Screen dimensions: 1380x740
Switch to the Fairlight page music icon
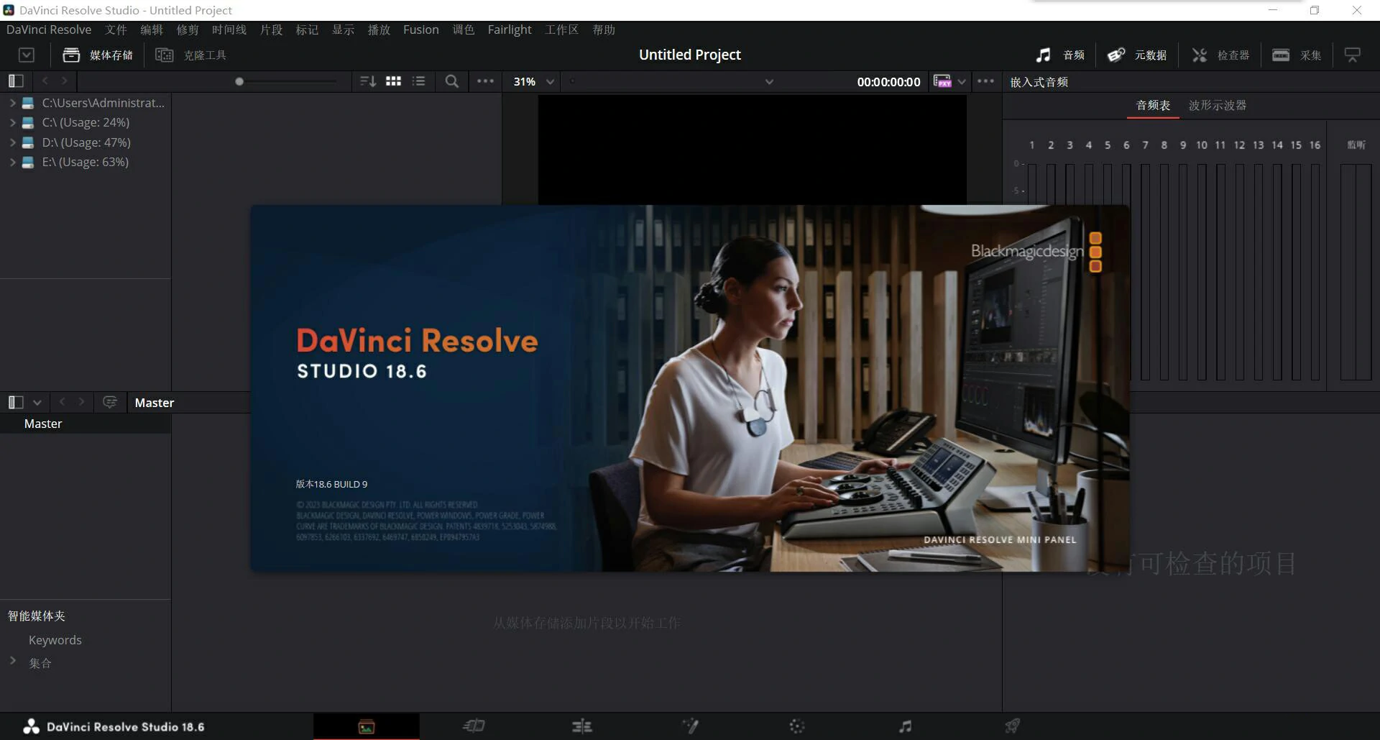[x=906, y=726]
